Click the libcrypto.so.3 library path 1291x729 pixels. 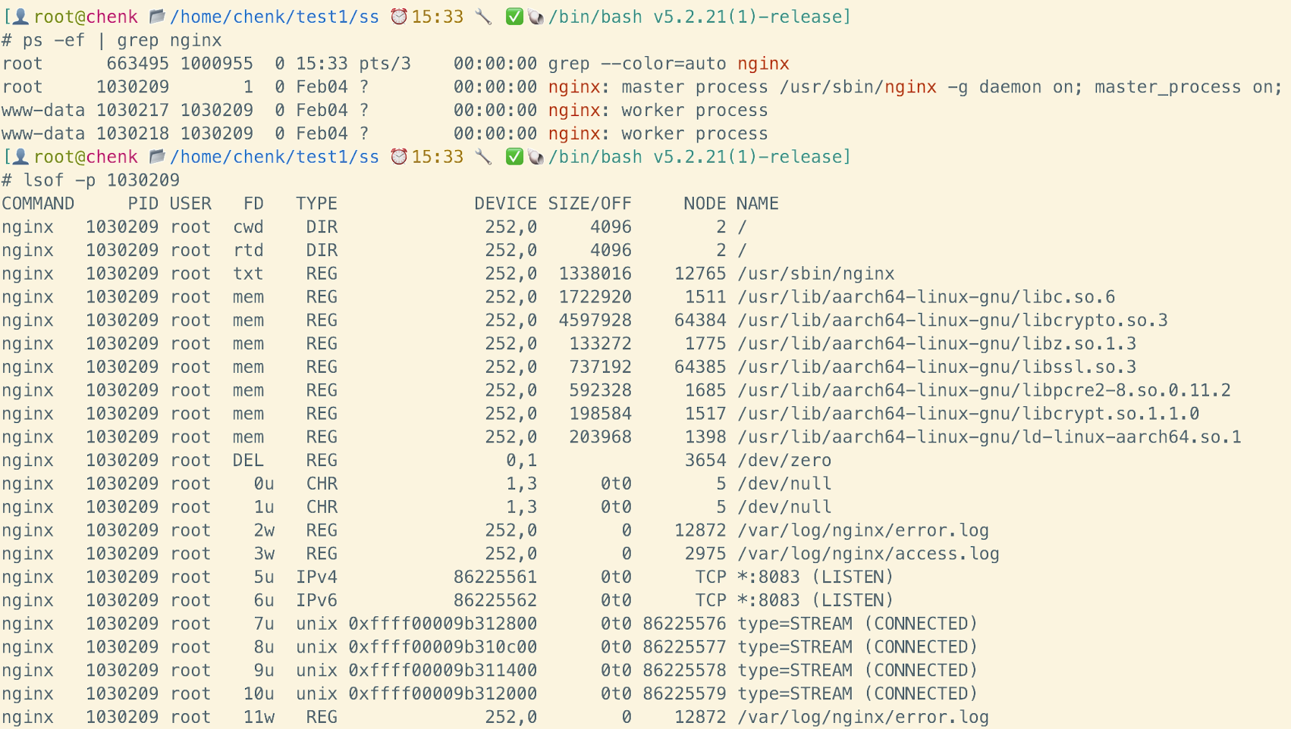952,321
